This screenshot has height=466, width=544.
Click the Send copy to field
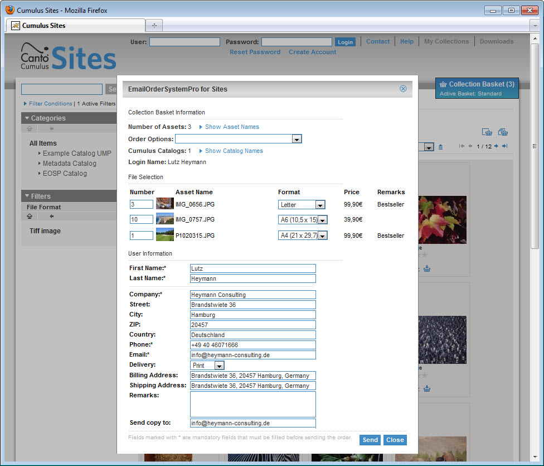[253, 423]
